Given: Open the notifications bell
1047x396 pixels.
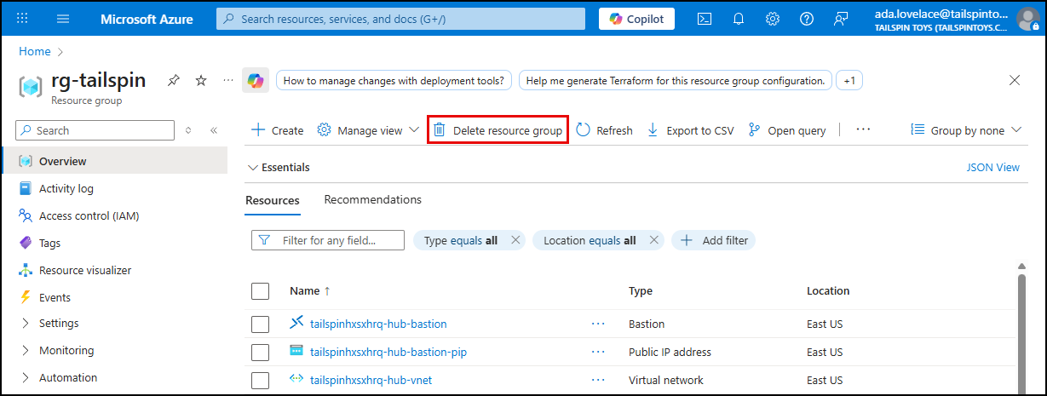Looking at the screenshot, I should click(739, 19).
